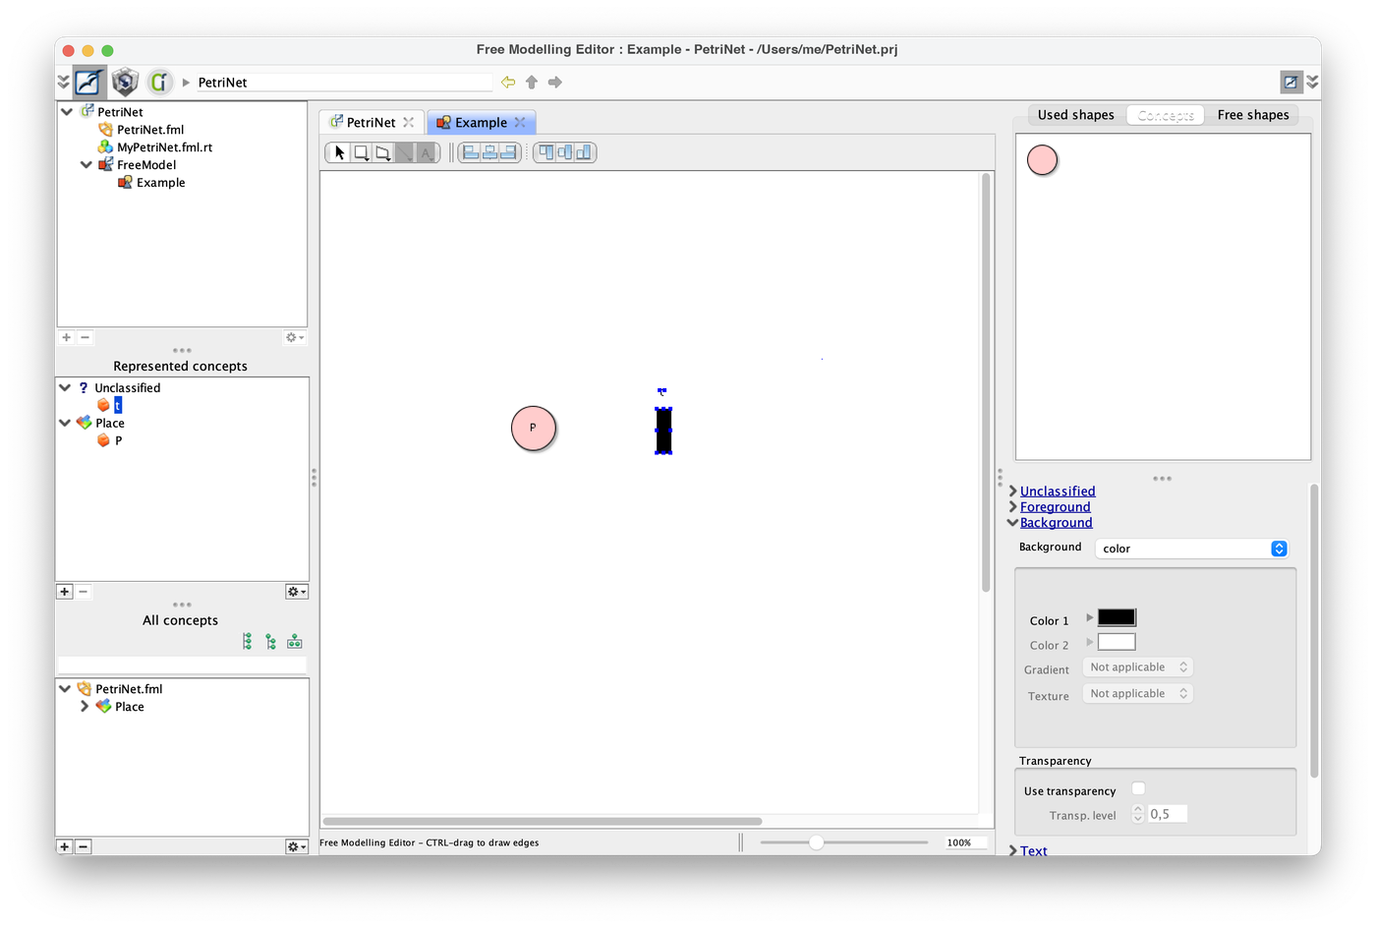Expand the Unclassified inspector section link
This screenshot has height=928, width=1376.
[1058, 491]
